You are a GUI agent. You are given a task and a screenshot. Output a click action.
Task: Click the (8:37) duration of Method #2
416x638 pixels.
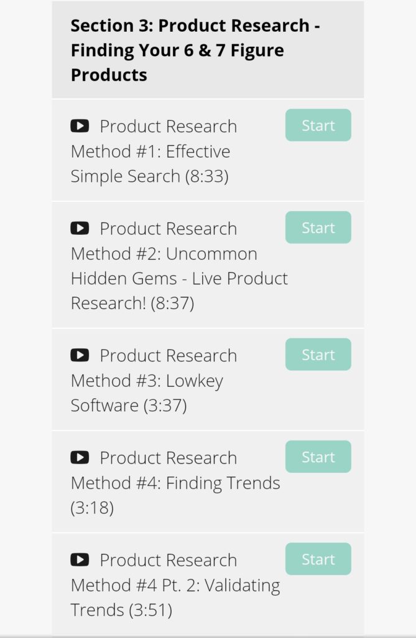pos(172,304)
